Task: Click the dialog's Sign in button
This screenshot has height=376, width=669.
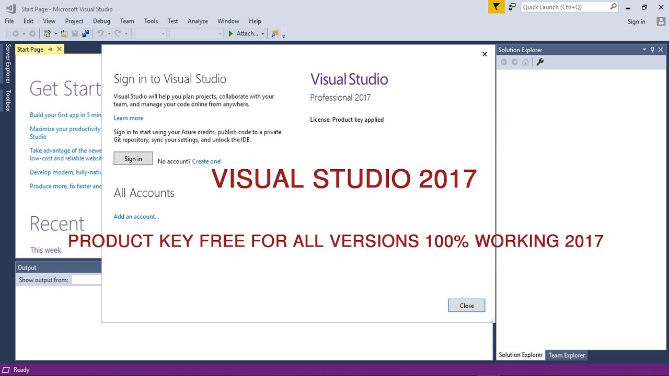Action: click(133, 159)
